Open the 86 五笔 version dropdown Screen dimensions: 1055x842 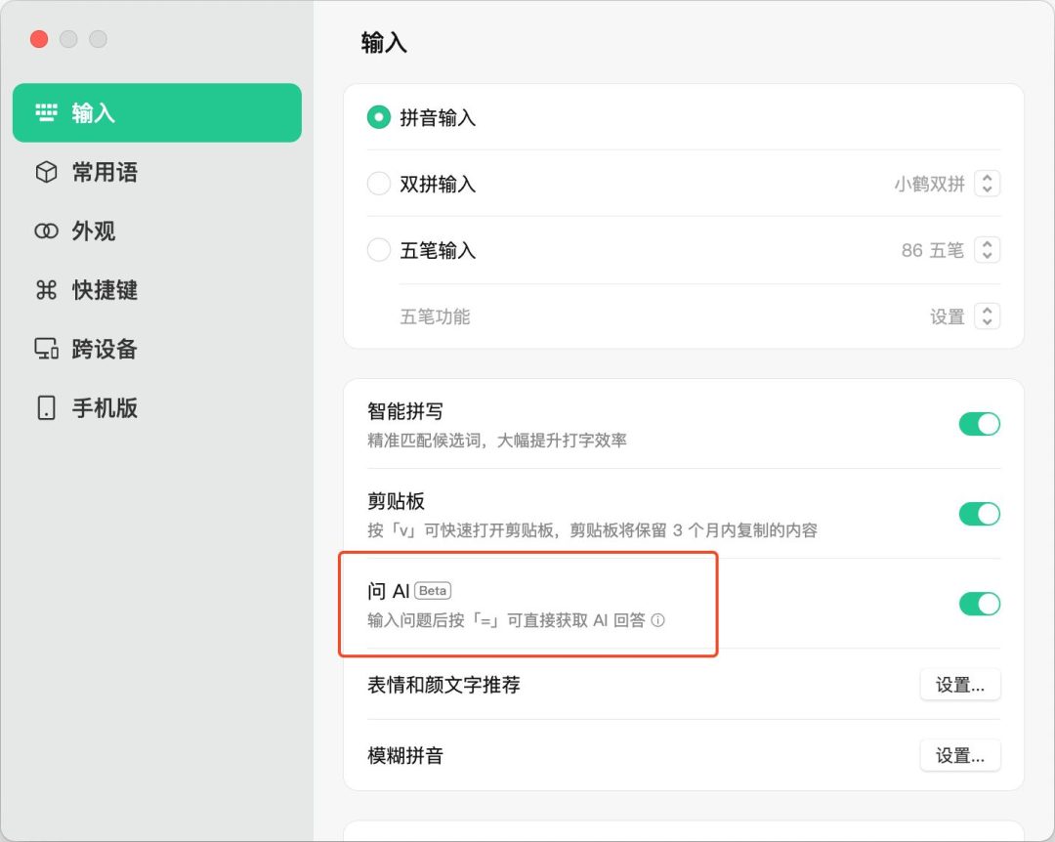click(x=988, y=250)
